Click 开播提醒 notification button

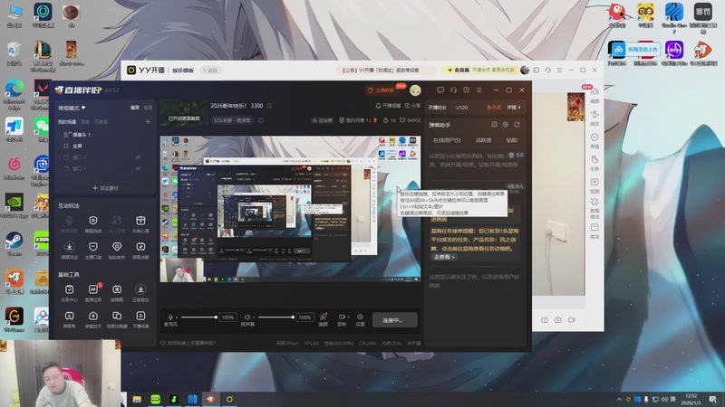[x=388, y=106]
